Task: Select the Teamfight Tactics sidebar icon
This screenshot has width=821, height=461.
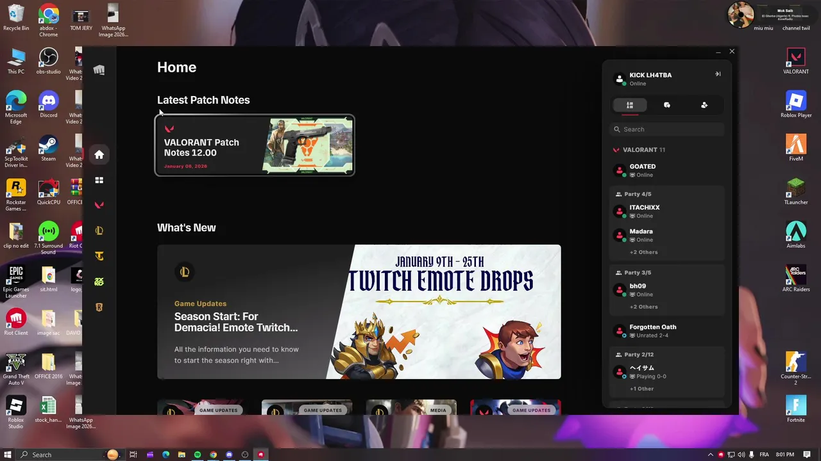Action: (99, 256)
